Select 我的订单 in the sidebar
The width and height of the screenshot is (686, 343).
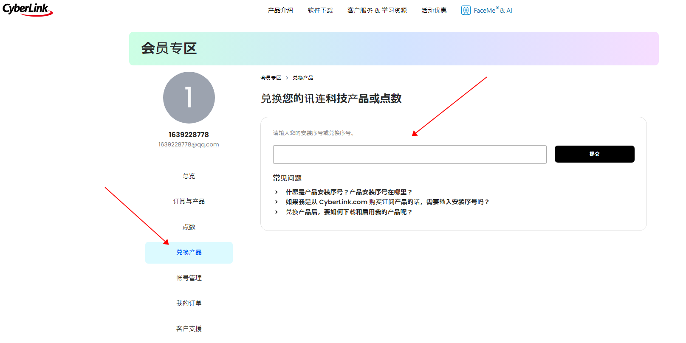pos(189,303)
